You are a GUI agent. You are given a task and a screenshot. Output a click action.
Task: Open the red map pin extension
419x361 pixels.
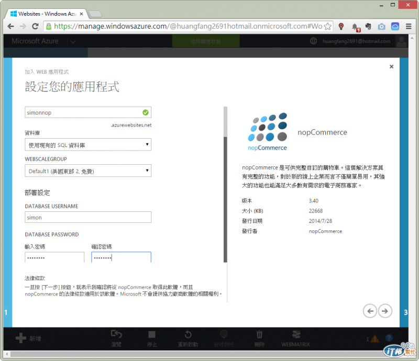point(341,27)
